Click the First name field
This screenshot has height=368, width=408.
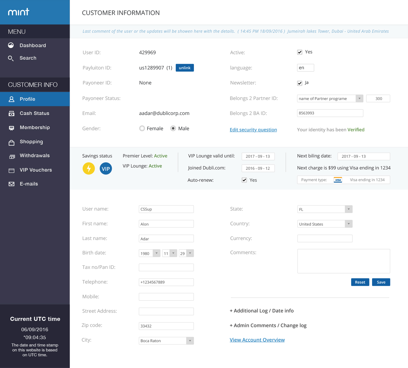166,224
